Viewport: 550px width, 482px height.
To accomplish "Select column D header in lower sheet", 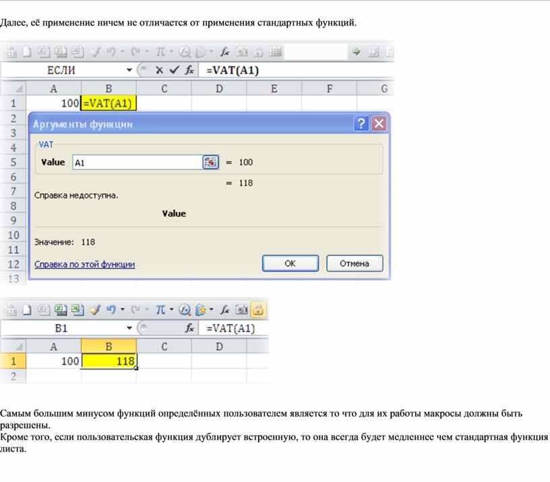I will 219,346.
